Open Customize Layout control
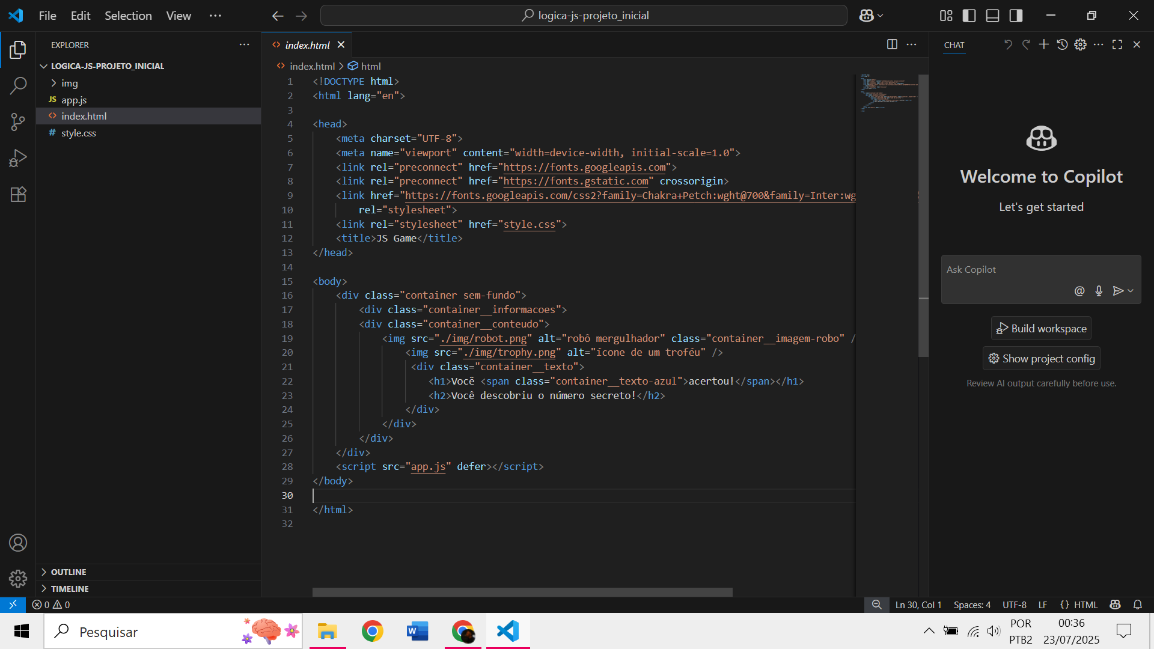 (946, 16)
